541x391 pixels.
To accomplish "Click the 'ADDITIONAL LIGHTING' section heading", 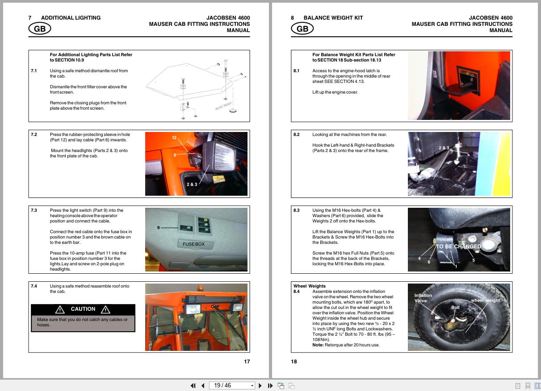I will [x=71, y=18].
